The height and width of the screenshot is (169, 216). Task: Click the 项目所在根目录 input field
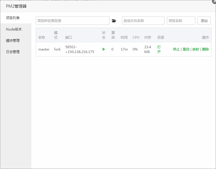73,21
